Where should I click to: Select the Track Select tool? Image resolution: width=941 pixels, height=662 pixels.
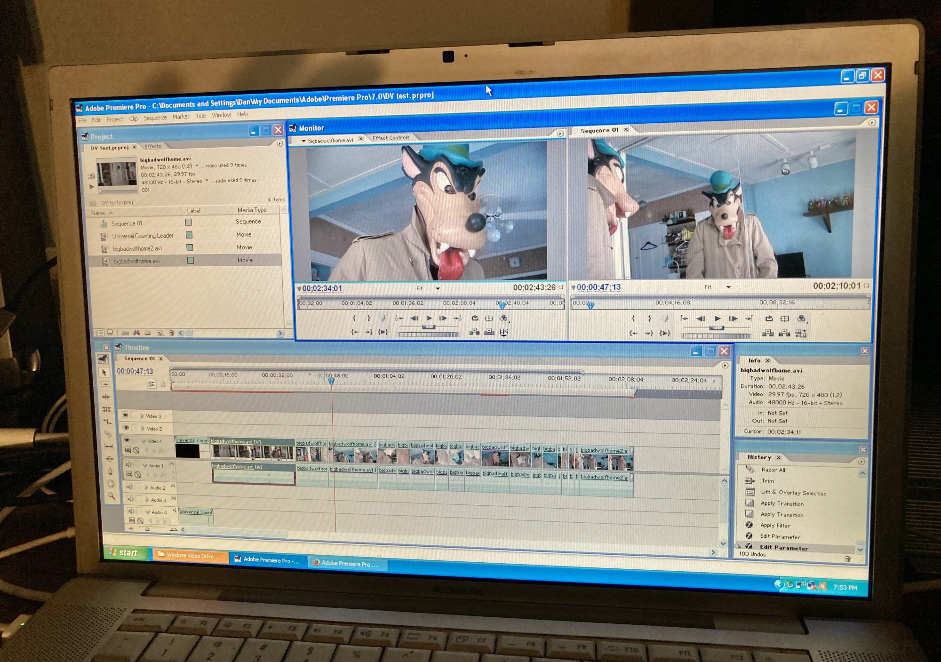[105, 384]
